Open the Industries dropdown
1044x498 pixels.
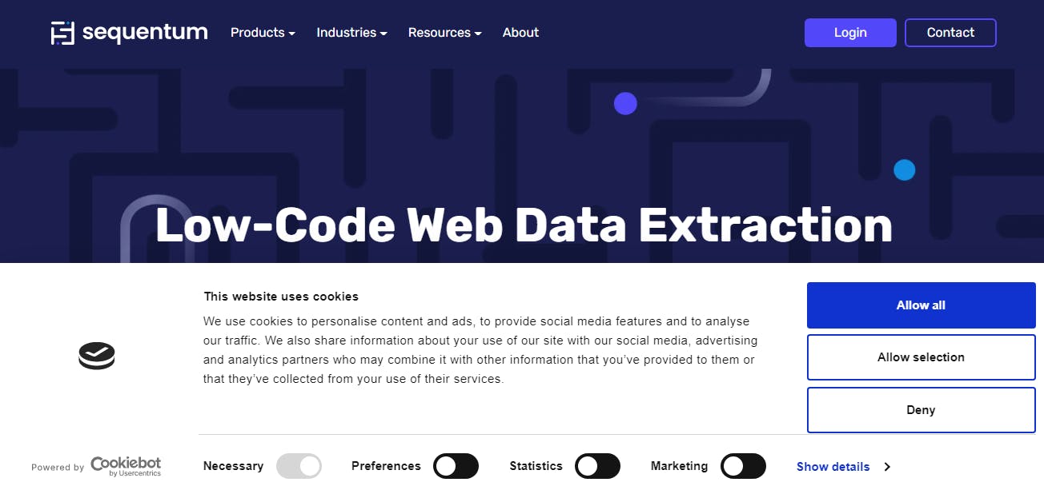(x=351, y=33)
